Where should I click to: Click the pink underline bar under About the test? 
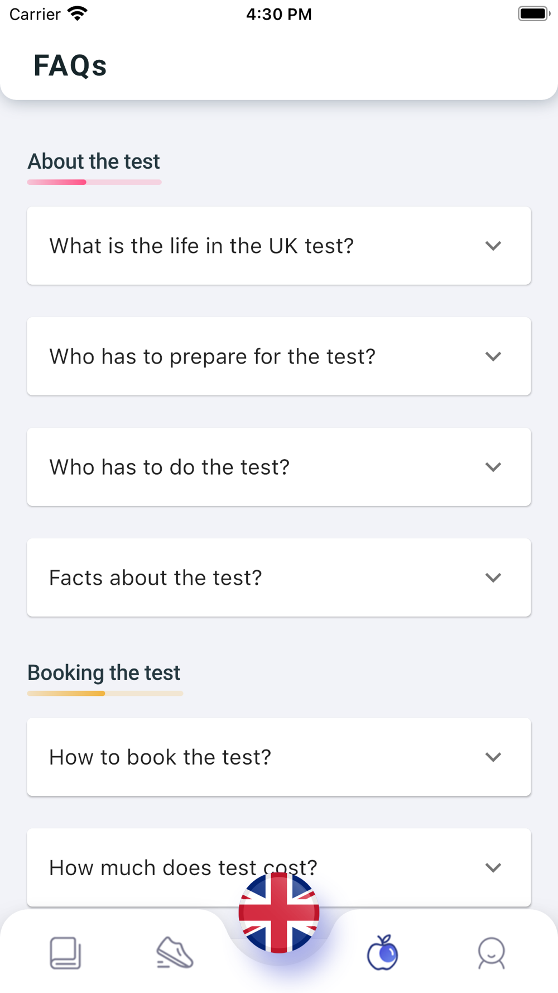click(x=94, y=182)
